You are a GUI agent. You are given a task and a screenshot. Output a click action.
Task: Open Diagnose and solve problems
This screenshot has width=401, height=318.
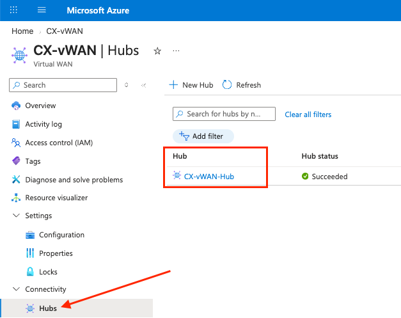coord(74,180)
